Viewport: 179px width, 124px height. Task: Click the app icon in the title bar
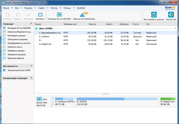pos(3,3)
